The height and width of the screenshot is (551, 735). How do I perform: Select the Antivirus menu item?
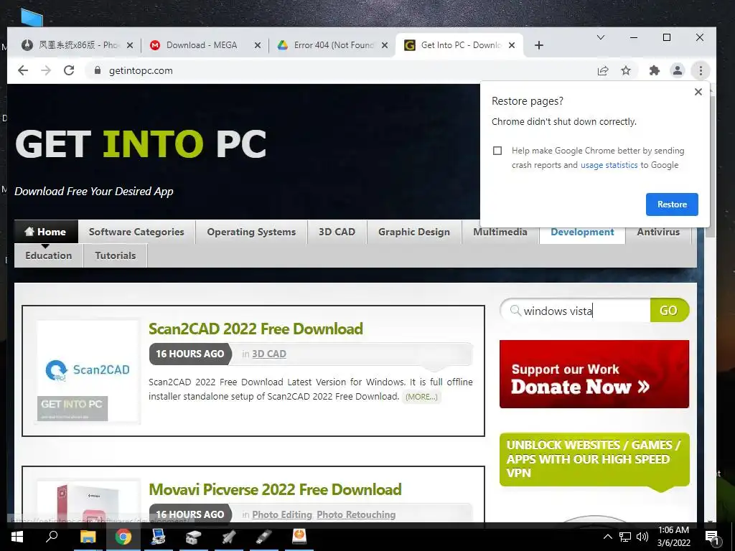click(658, 232)
